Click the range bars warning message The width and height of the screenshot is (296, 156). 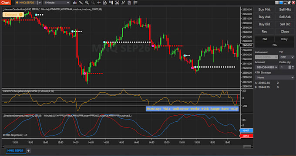point(192,109)
